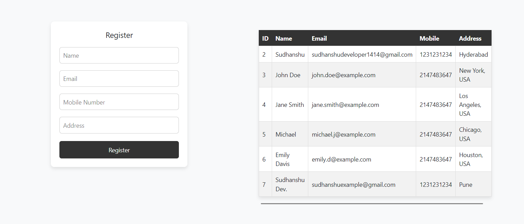Click address cell Chicago, USA
Viewport: 524px width, 224px height.
click(473, 134)
